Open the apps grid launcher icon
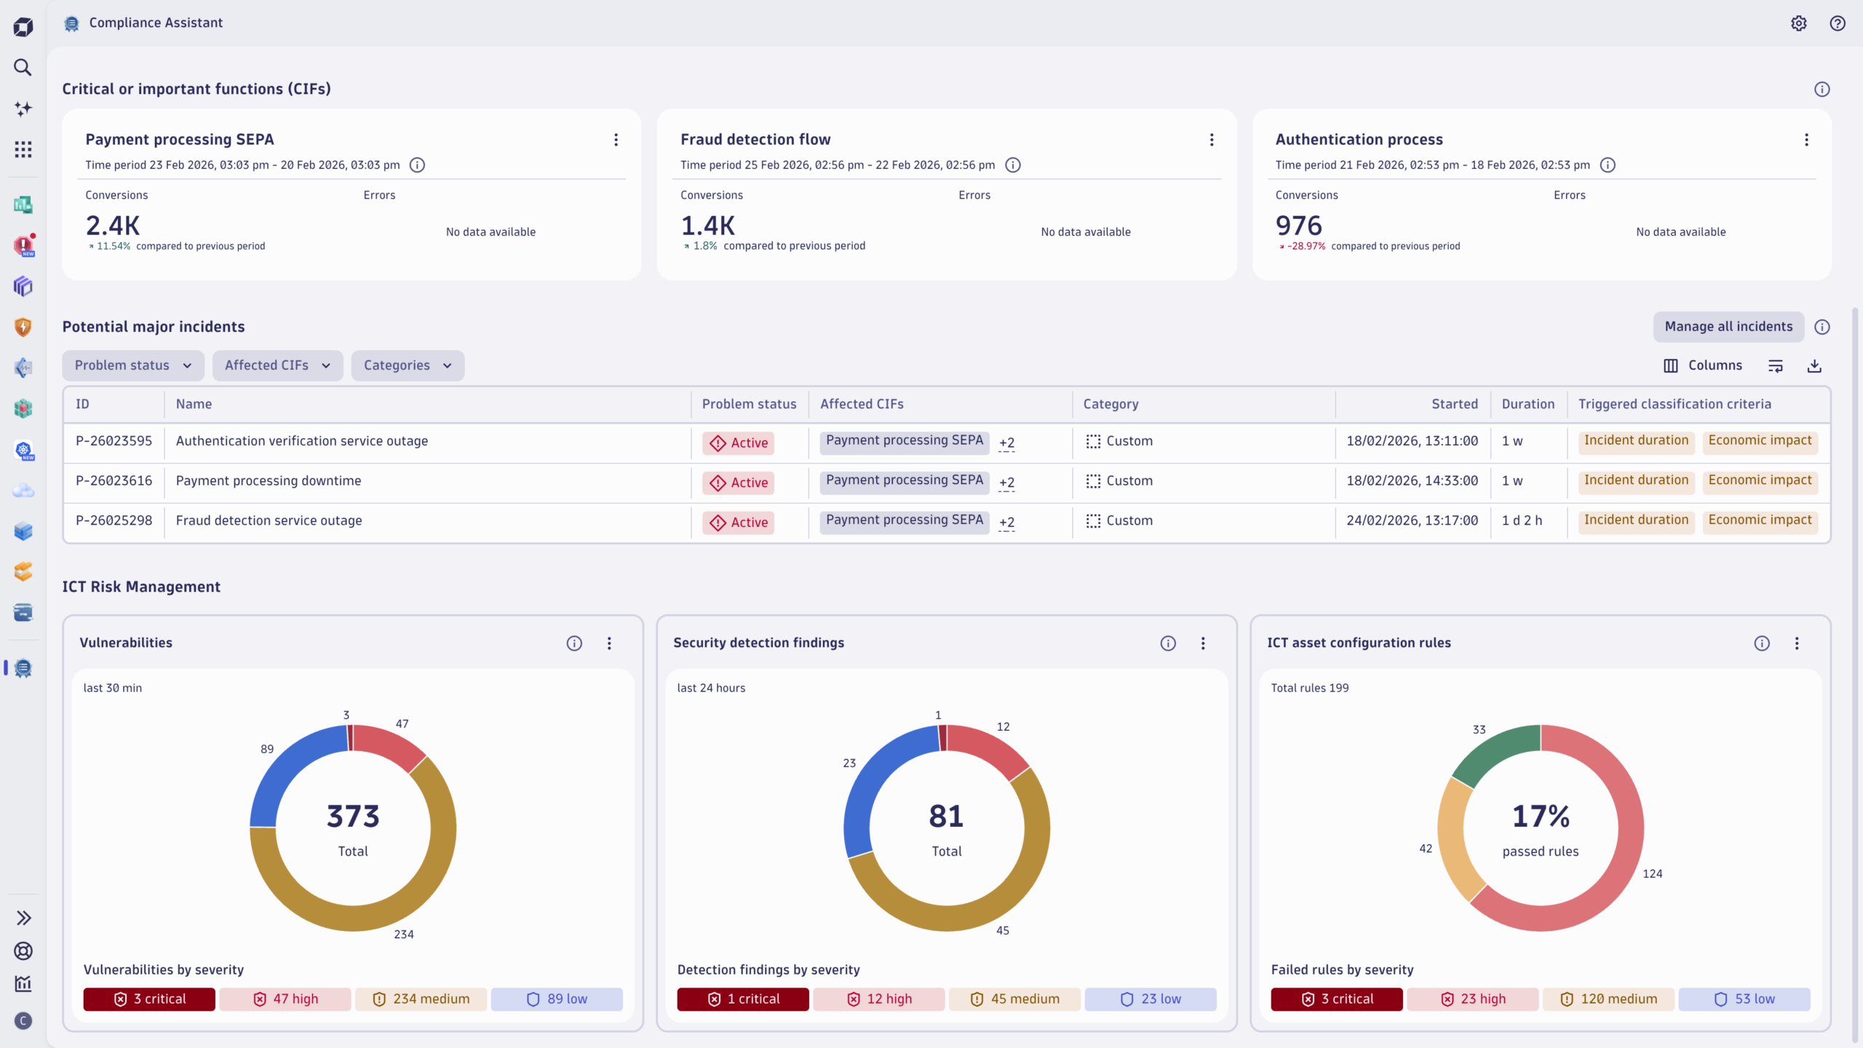The width and height of the screenshot is (1863, 1048). coord(23,150)
